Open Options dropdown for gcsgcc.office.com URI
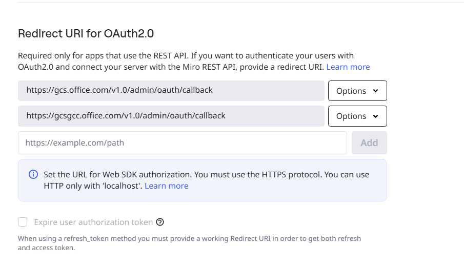The image size is (464, 265). pyautogui.click(x=357, y=116)
